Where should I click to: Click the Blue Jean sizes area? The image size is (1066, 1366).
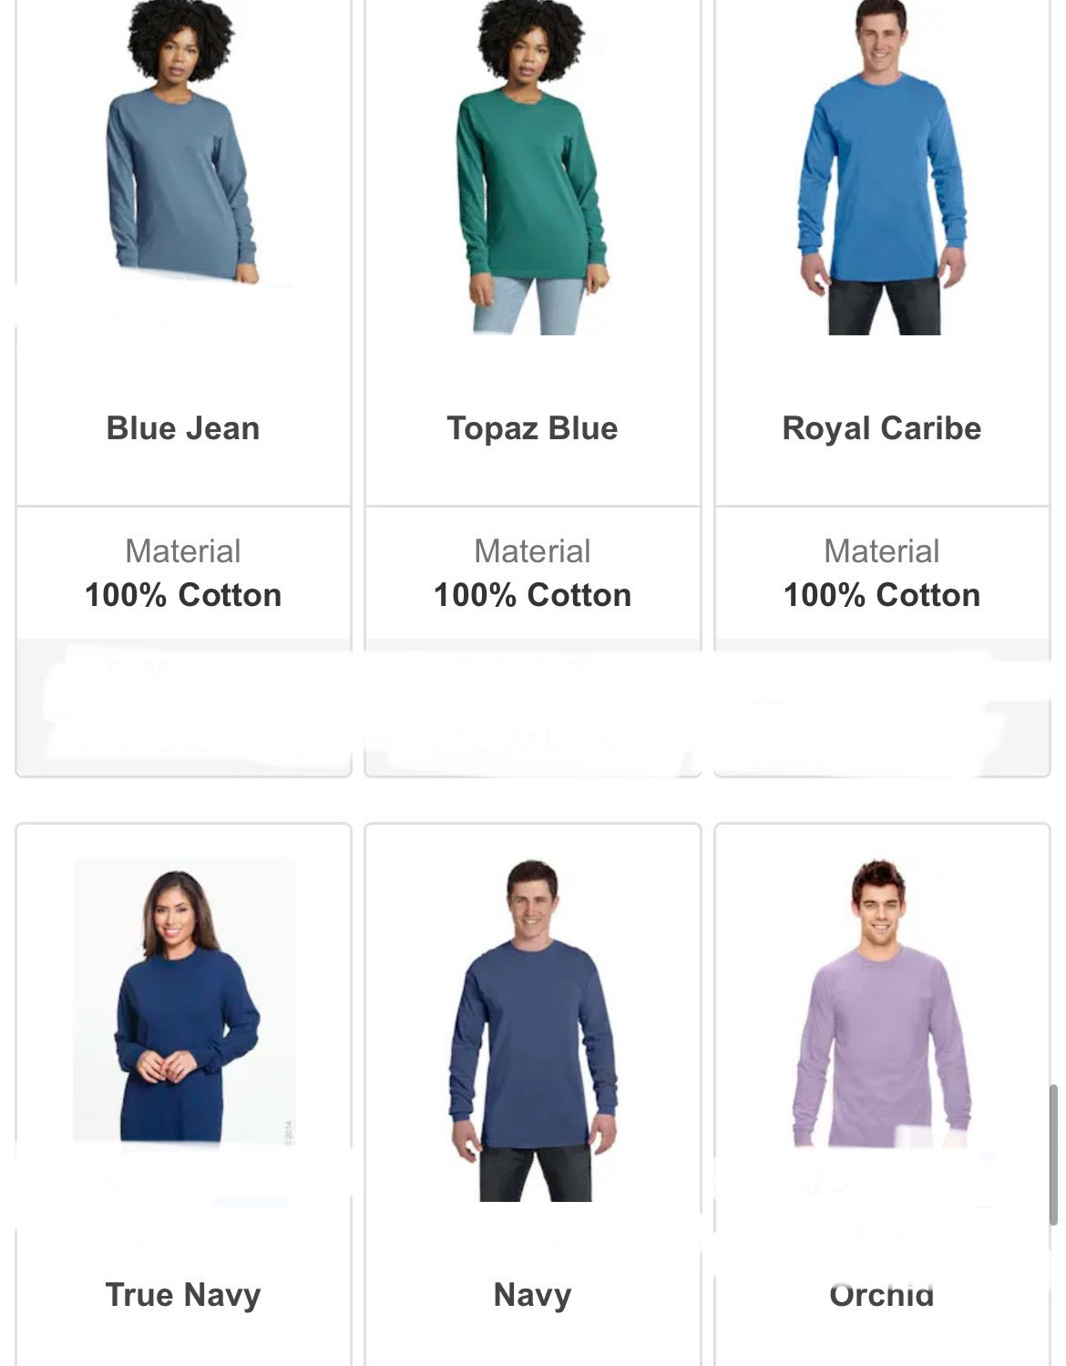[183, 707]
